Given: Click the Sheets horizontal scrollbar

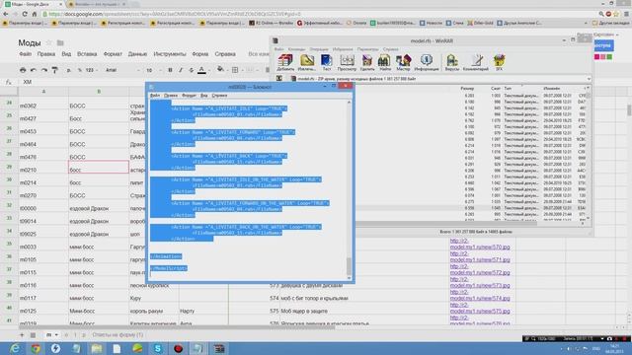Looking at the screenshot, I should click(x=178, y=327).
